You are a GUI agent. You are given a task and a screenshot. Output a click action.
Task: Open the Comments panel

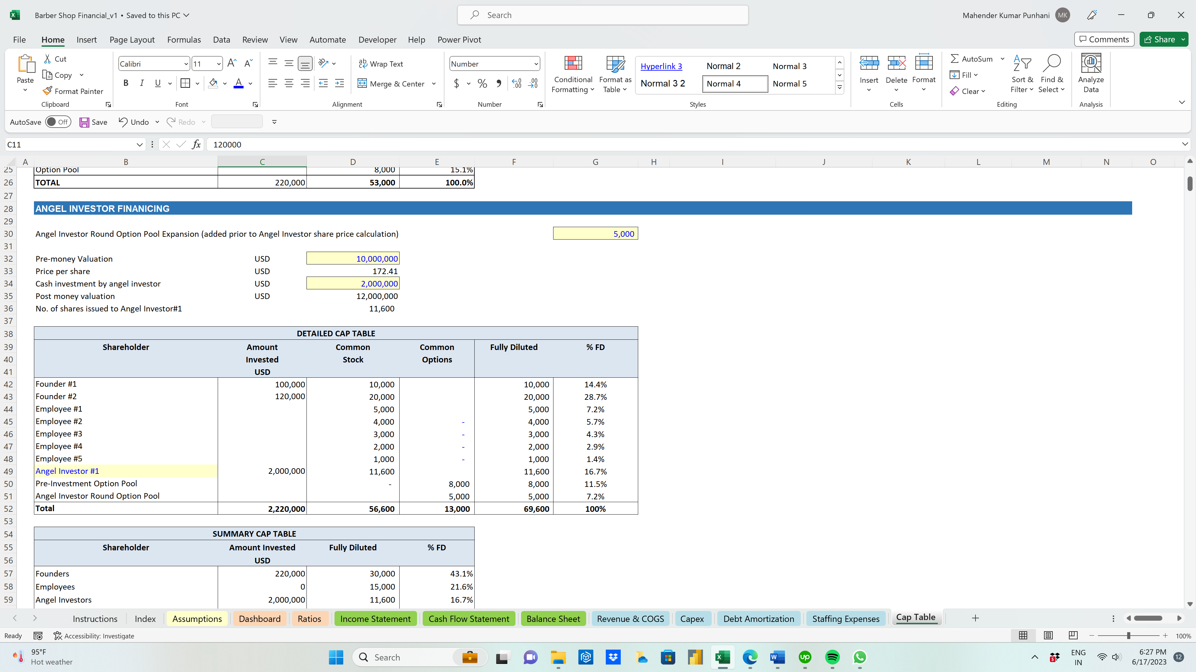(1103, 39)
